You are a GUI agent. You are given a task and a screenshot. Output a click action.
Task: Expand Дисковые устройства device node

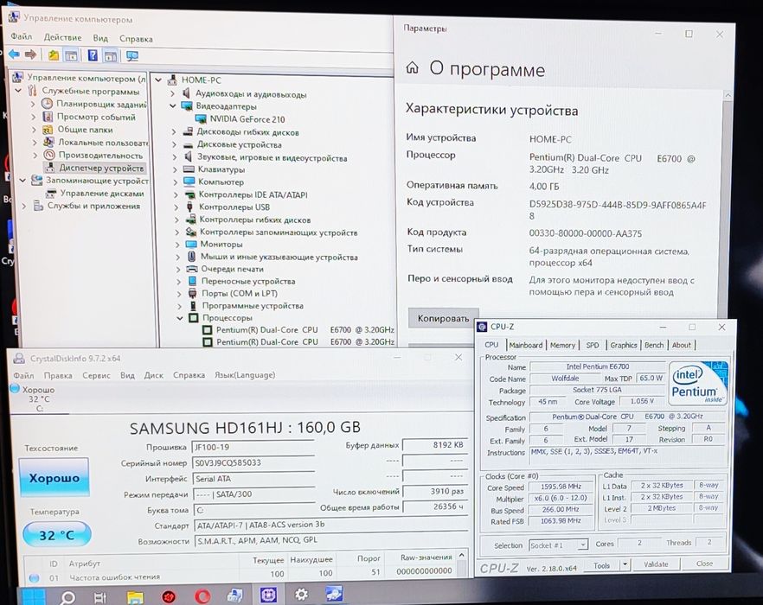click(174, 144)
